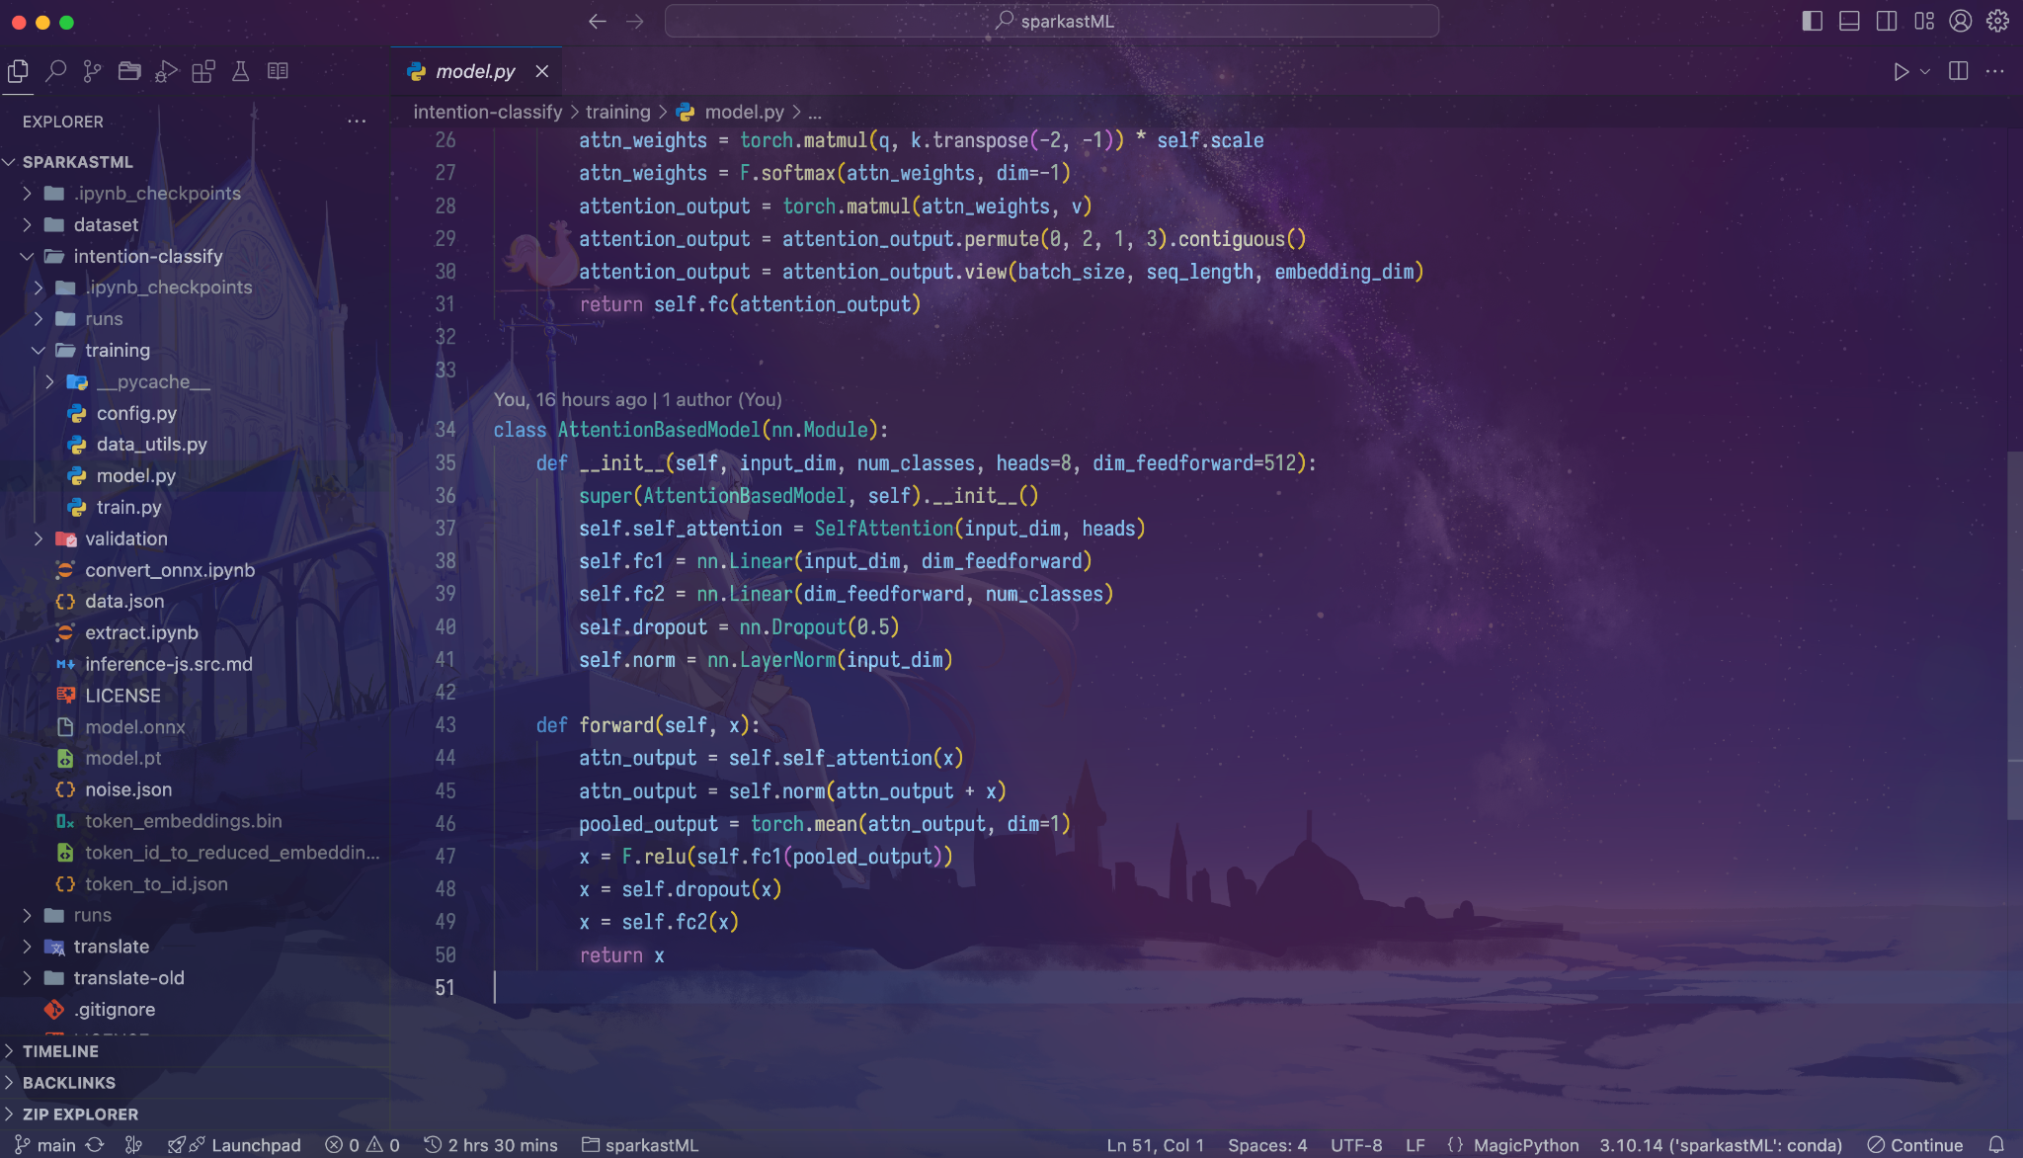Screen dimensions: 2023x1158
Task: Expand the BACKLINKS section
Action: click(x=69, y=1082)
